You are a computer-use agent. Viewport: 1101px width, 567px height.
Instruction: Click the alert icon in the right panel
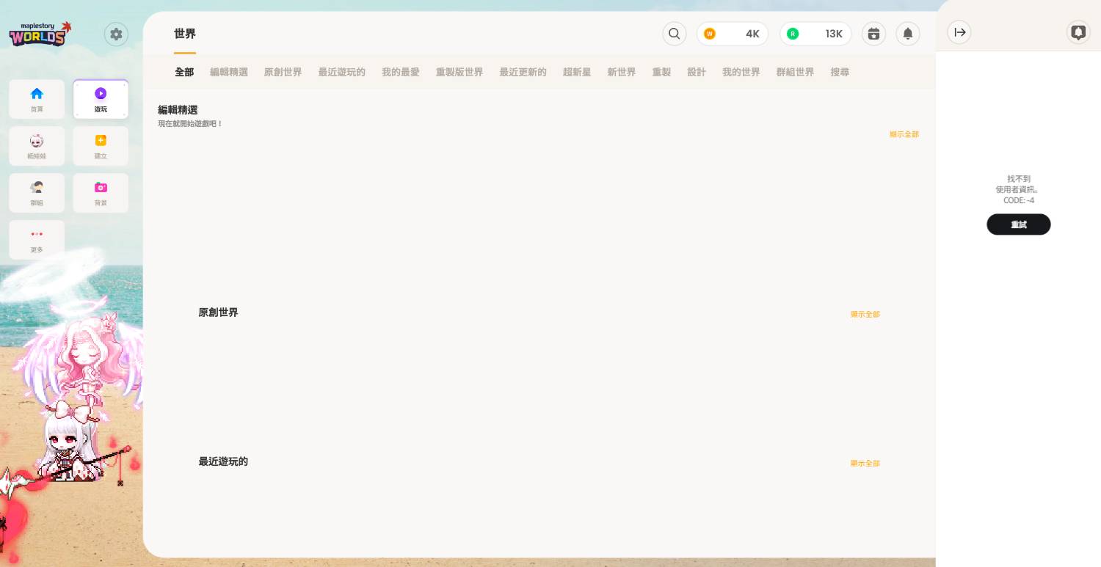click(x=1078, y=32)
